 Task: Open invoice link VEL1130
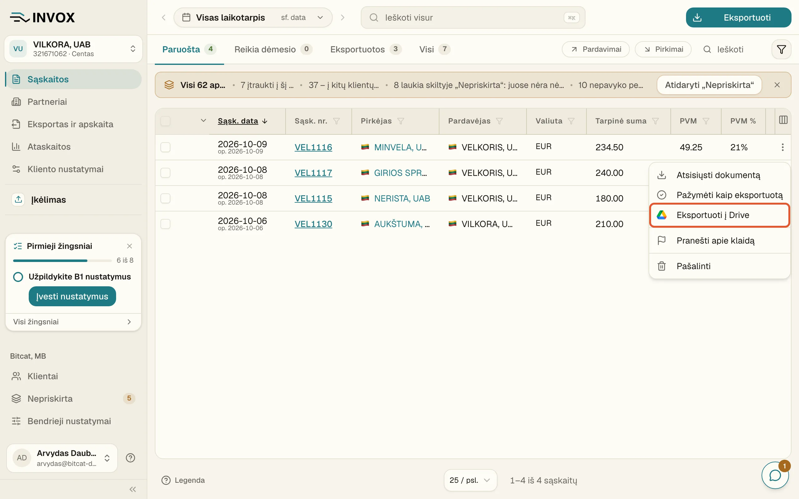click(x=313, y=224)
